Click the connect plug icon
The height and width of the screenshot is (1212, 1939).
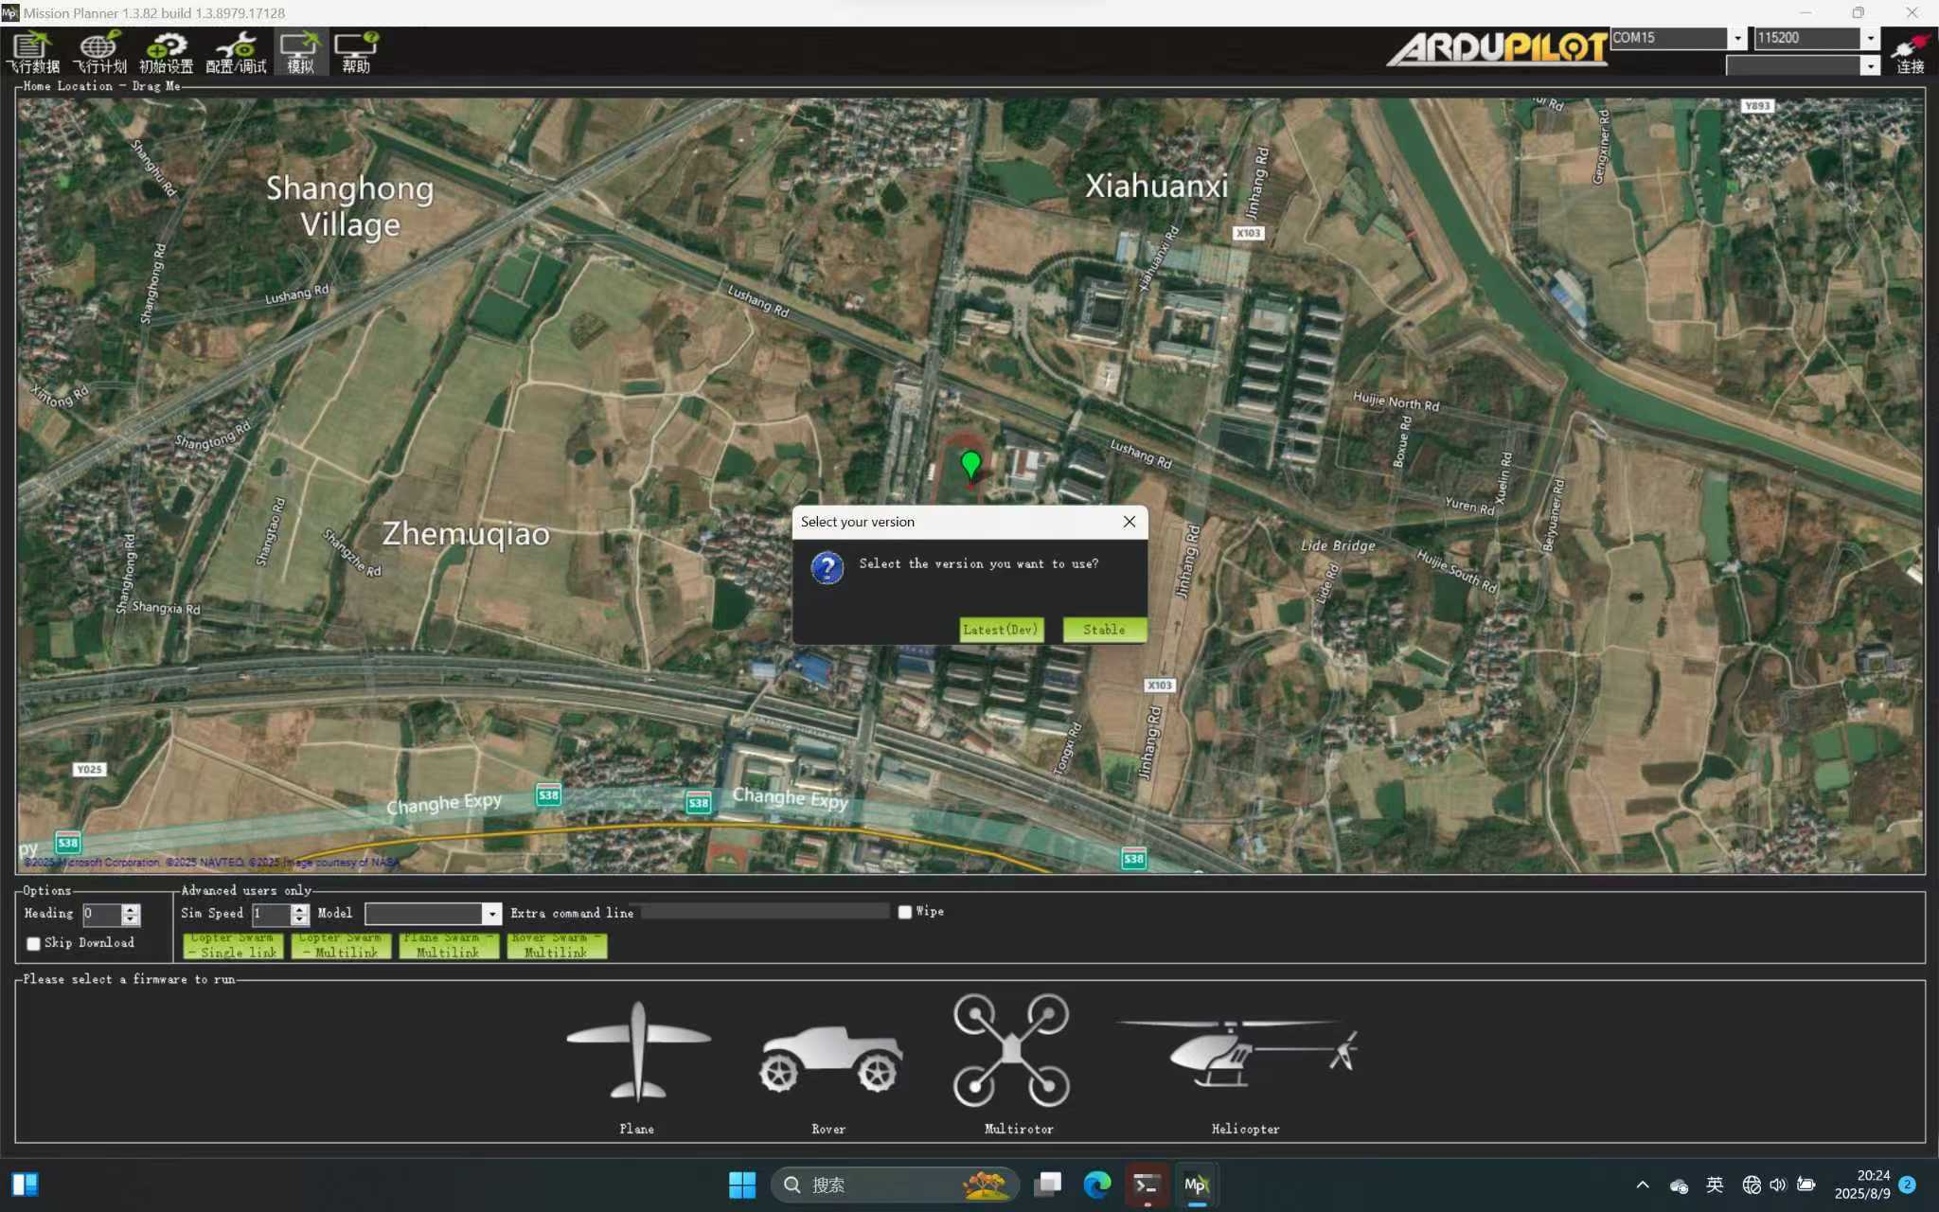(x=1909, y=47)
